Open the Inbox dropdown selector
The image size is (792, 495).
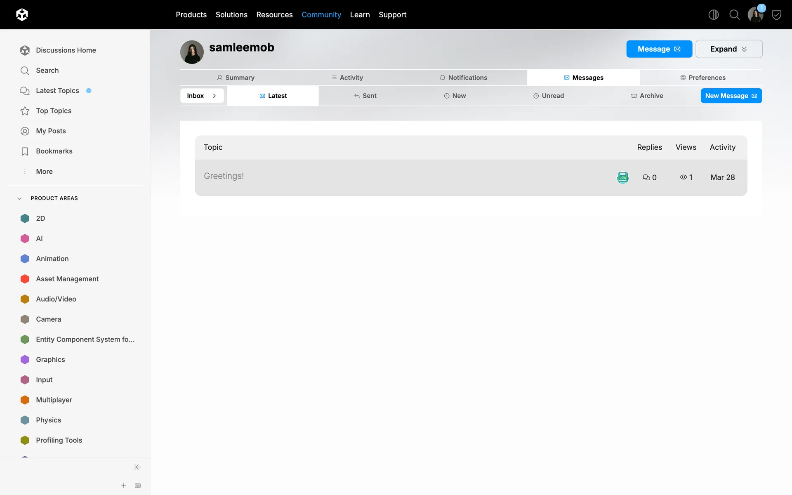coord(202,96)
